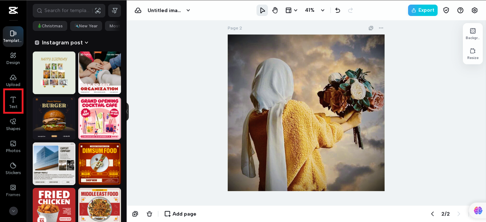Viewport: 486px width, 222px height.
Task: Select the partially visible Most category chip
Action: point(114,26)
